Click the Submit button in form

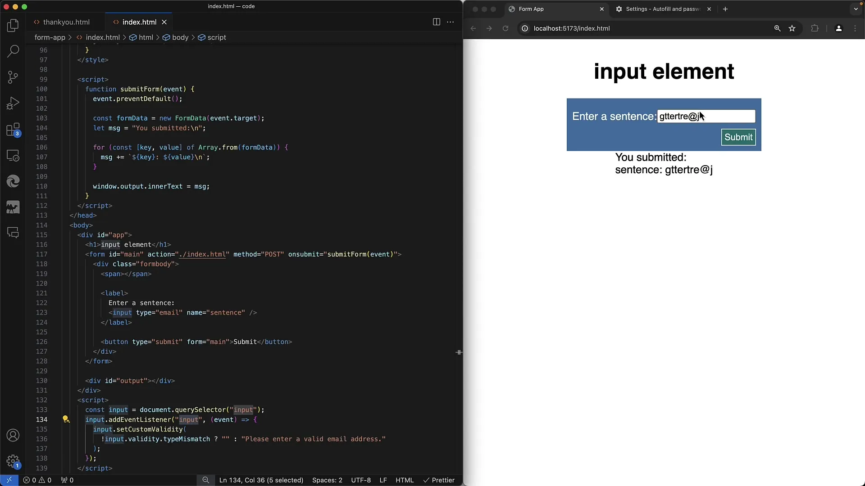tap(738, 137)
